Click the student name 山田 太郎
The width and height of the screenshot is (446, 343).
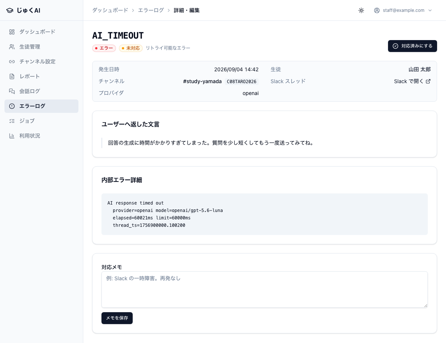tap(420, 69)
